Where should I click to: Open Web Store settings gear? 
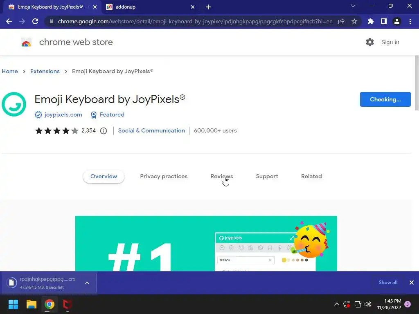370,42
